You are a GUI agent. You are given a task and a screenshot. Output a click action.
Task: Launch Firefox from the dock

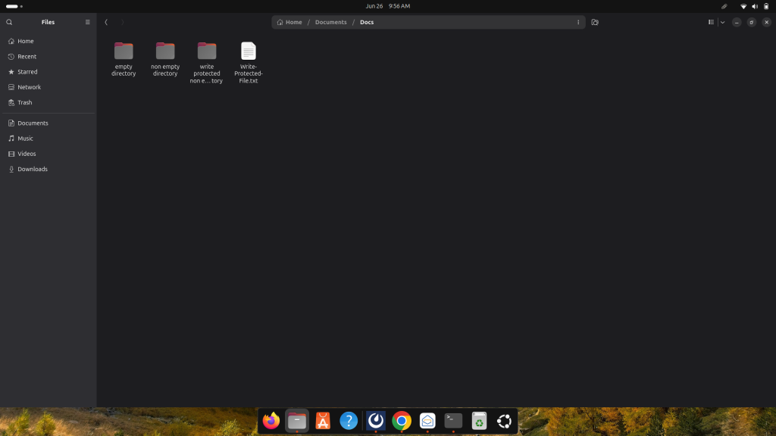coord(271,421)
